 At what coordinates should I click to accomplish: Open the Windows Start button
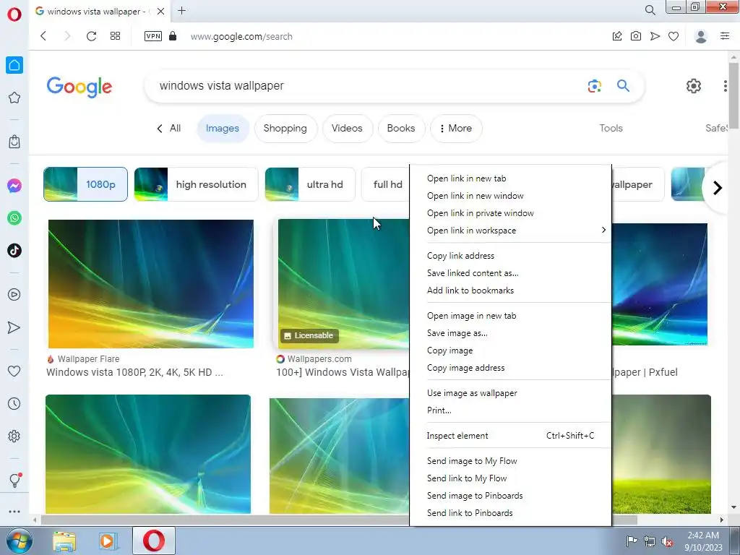[19, 541]
